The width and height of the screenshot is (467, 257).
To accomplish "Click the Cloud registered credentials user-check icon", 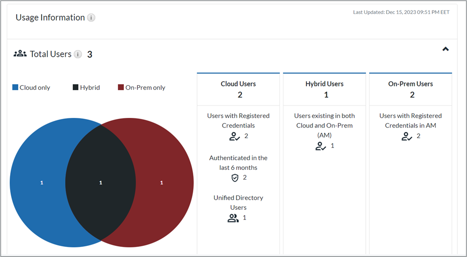I will (234, 136).
